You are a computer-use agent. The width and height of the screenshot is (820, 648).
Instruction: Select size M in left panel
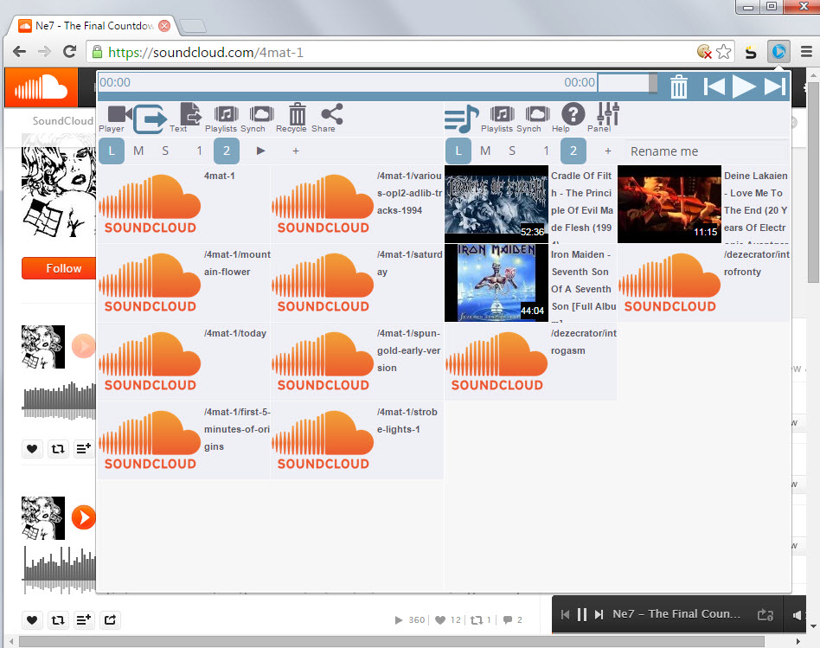click(x=138, y=151)
